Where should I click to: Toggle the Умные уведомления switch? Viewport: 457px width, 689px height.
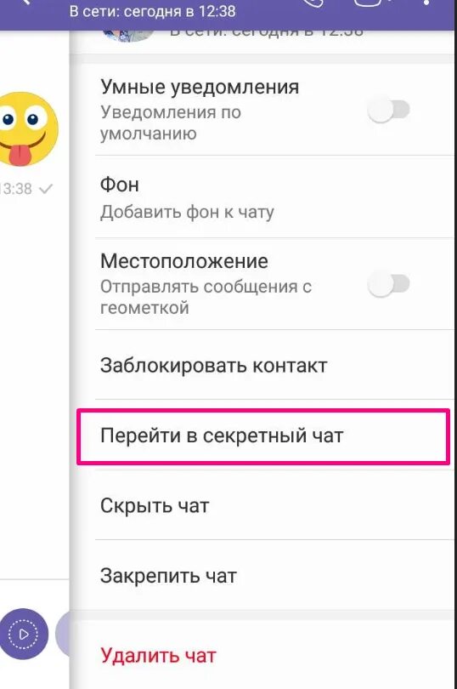[388, 111]
